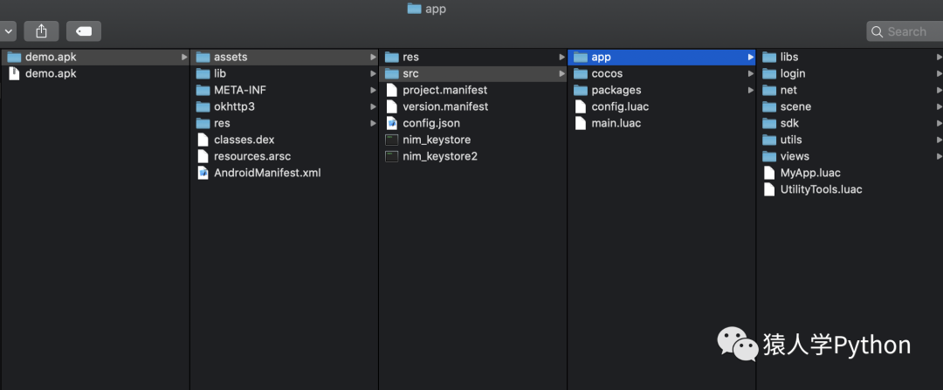Click the magnifier icon in Search

[x=878, y=31]
